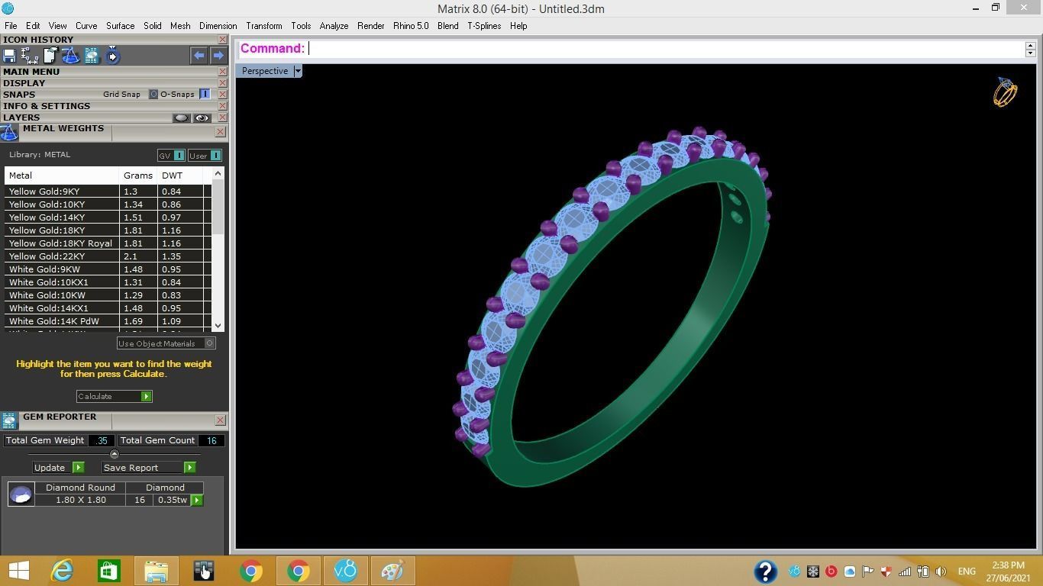
Task: Click the volume speaker tray icon
Action: pos(941,572)
